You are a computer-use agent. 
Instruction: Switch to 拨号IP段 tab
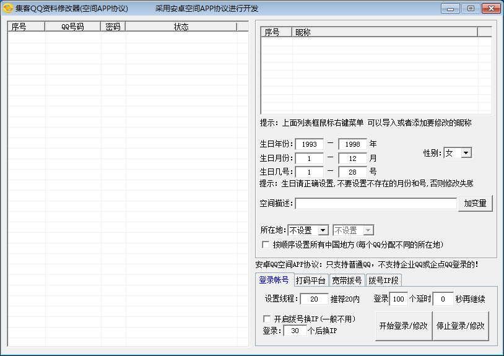383,280
